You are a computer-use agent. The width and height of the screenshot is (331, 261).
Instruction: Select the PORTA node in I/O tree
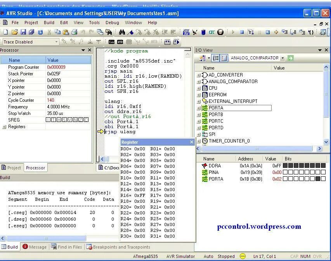pos(216,108)
